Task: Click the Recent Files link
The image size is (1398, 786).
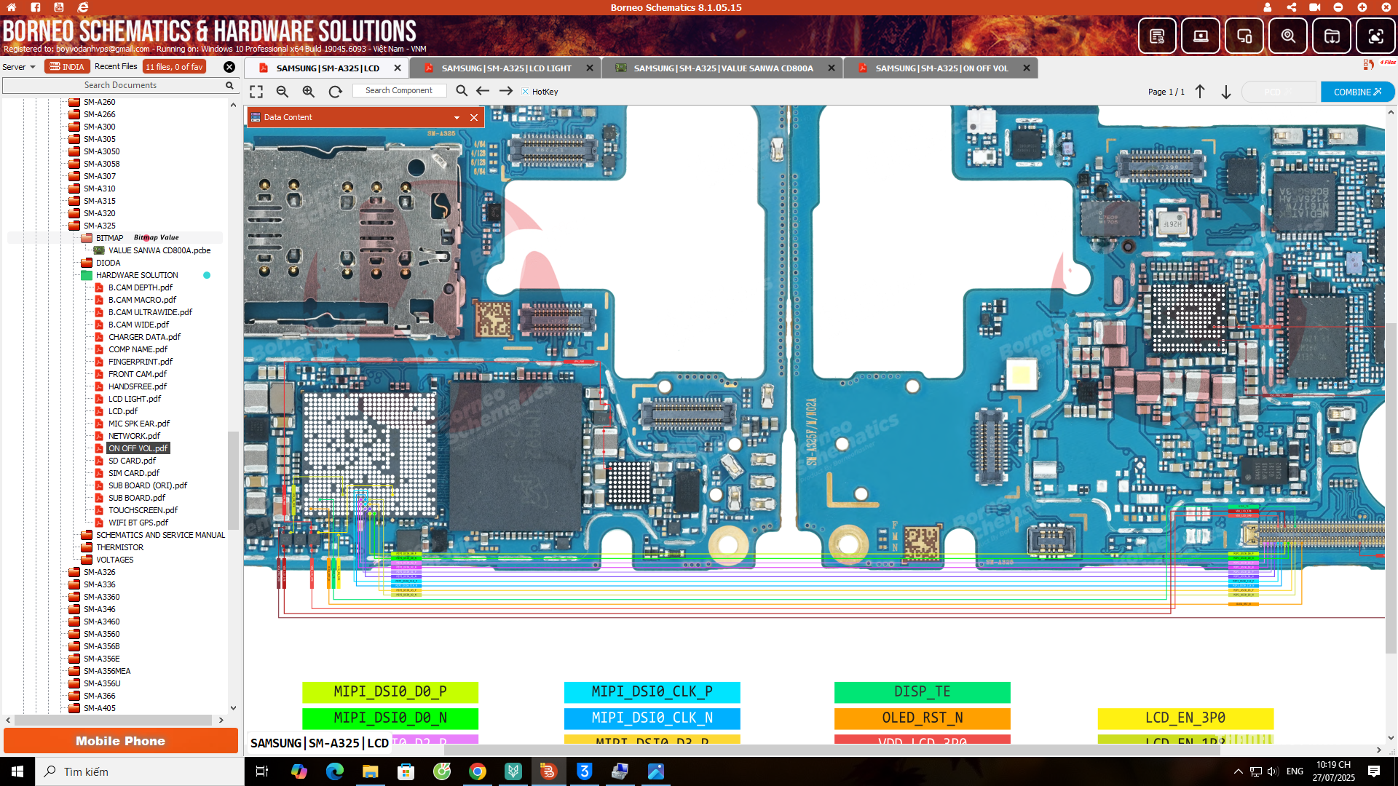Action: point(116,67)
